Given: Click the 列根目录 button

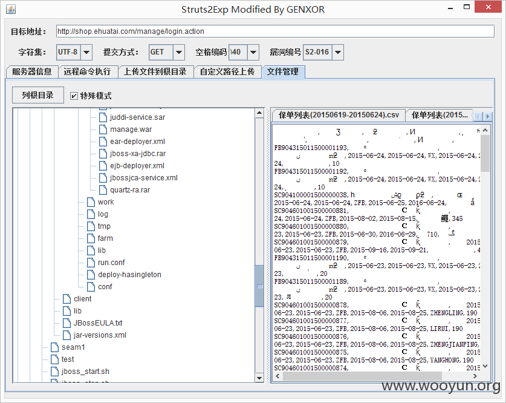Looking at the screenshot, I should tap(37, 95).
